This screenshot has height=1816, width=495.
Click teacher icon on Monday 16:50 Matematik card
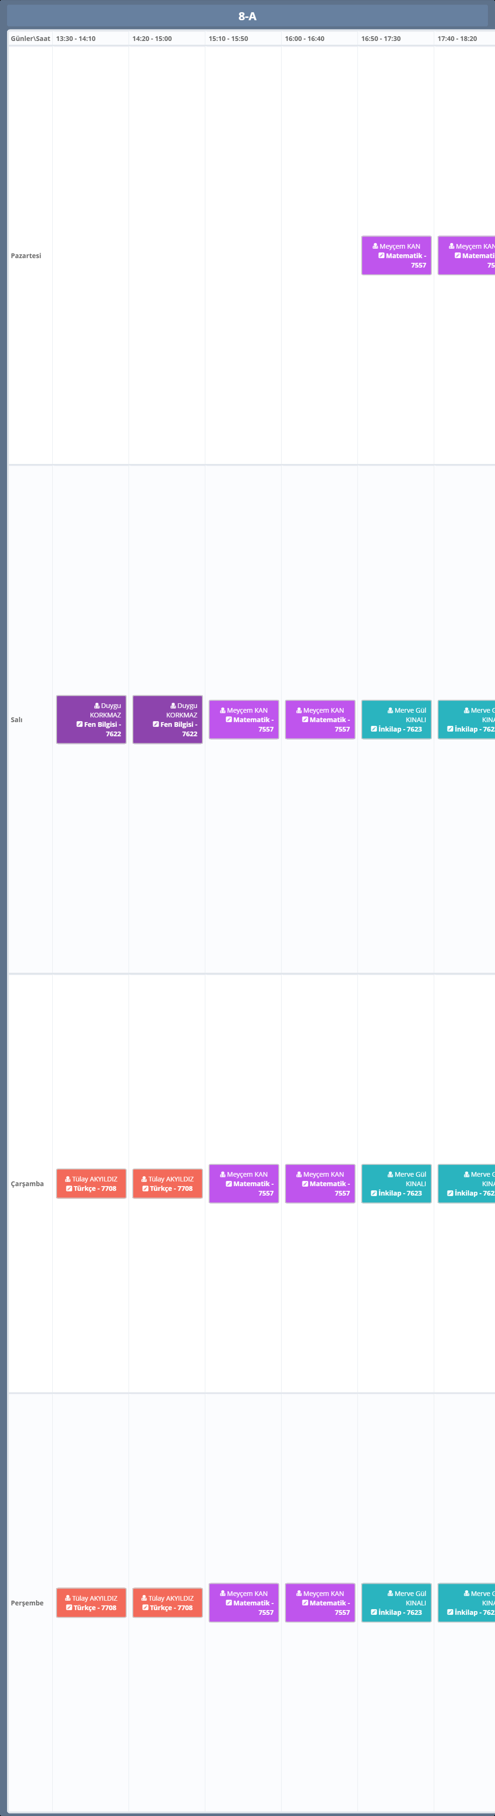[375, 246]
